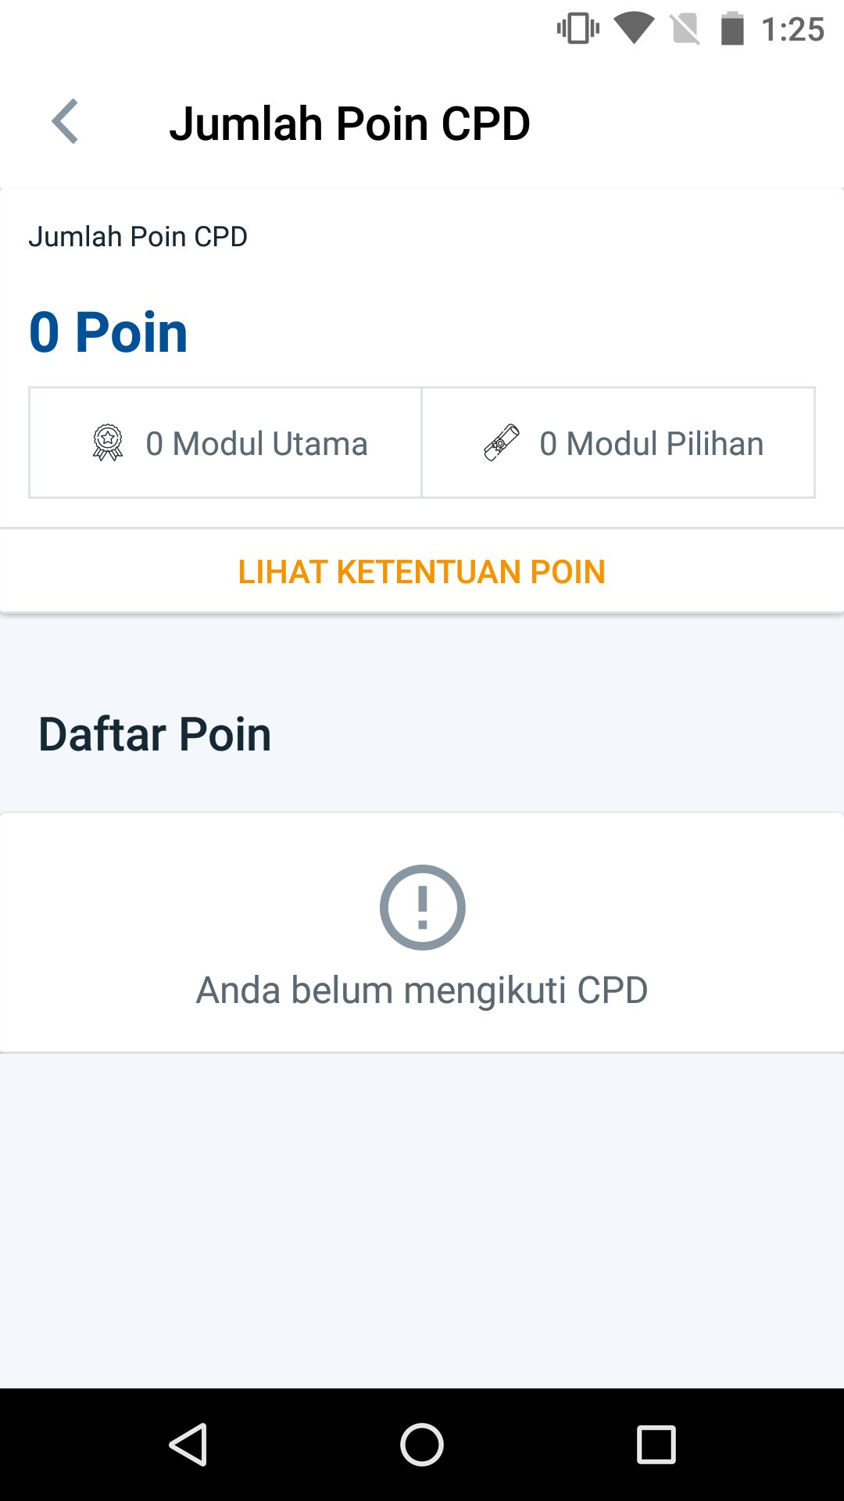
Task: Tap the Daftar Poin section heading
Action: (155, 735)
